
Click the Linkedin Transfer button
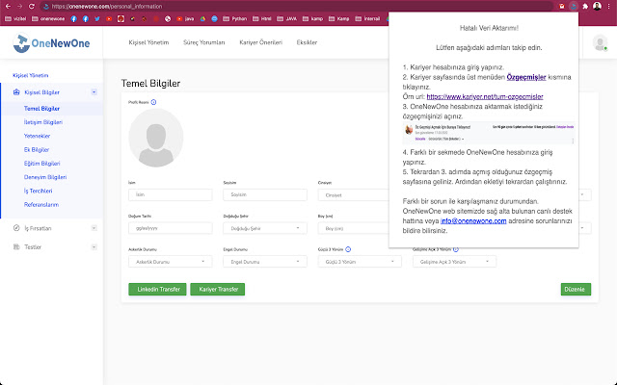(157, 289)
